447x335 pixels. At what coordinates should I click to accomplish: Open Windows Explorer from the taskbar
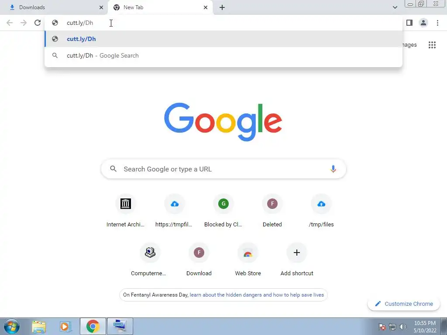coord(39,326)
